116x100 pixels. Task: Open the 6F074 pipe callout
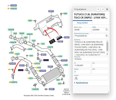point(51,47)
